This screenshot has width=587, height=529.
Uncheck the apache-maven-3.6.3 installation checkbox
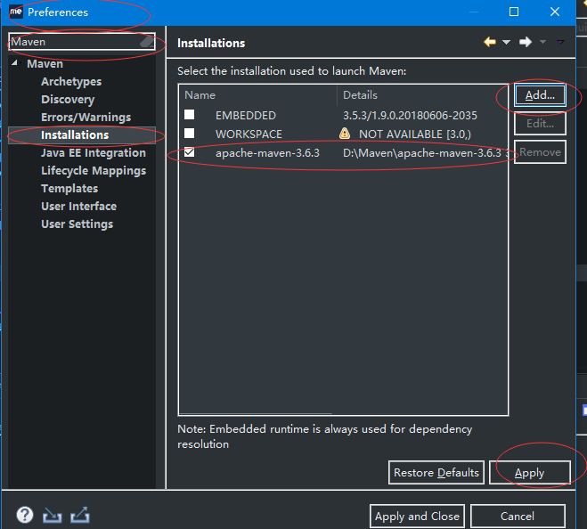coord(190,152)
